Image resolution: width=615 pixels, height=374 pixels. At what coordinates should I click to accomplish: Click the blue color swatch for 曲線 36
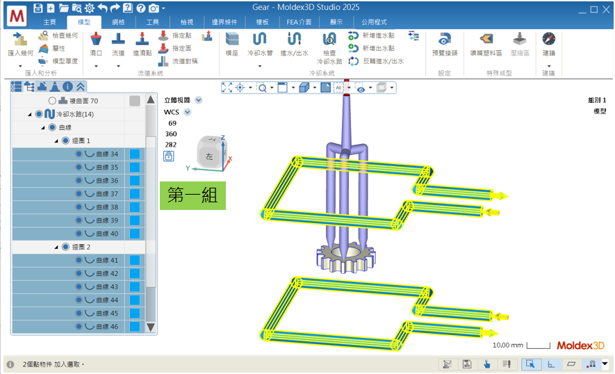pyautogui.click(x=135, y=181)
